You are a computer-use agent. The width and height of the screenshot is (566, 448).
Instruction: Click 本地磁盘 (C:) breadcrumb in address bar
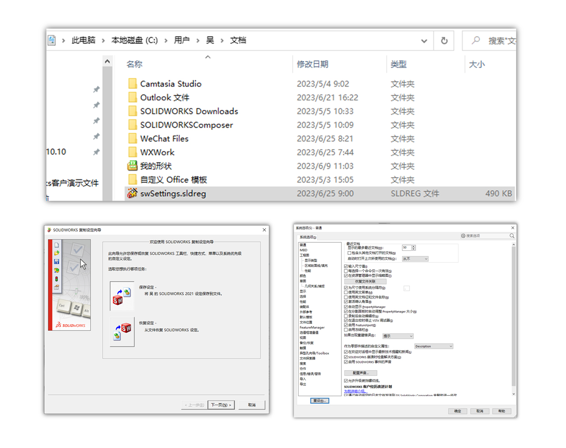(134, 41)
